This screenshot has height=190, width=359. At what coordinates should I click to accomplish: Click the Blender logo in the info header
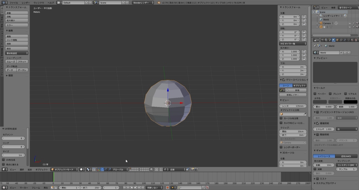click(x=159, y=2)
